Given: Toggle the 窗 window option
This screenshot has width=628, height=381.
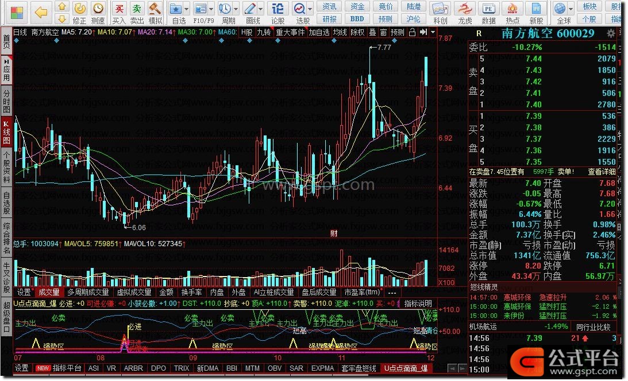Looking at the screenshot, I should point(383,32).
